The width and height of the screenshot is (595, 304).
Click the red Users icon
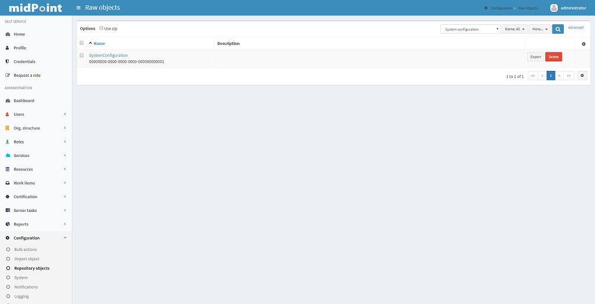(8, 115)
